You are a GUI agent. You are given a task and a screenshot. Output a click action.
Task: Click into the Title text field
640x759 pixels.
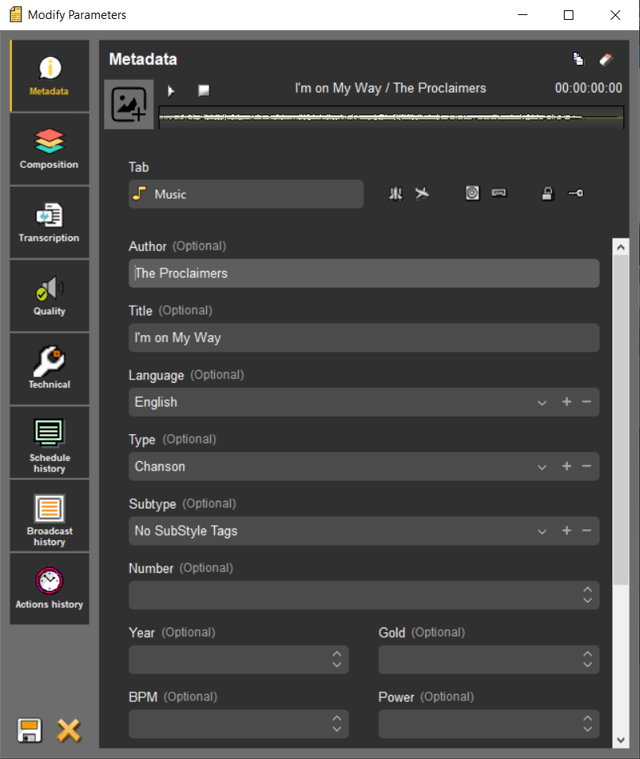point(363,338)
